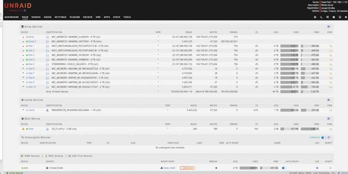Image resolution: width=348 pixels, height=174 pixels.
Task: Click the UNRAID logo
Action: coord(18,6)
